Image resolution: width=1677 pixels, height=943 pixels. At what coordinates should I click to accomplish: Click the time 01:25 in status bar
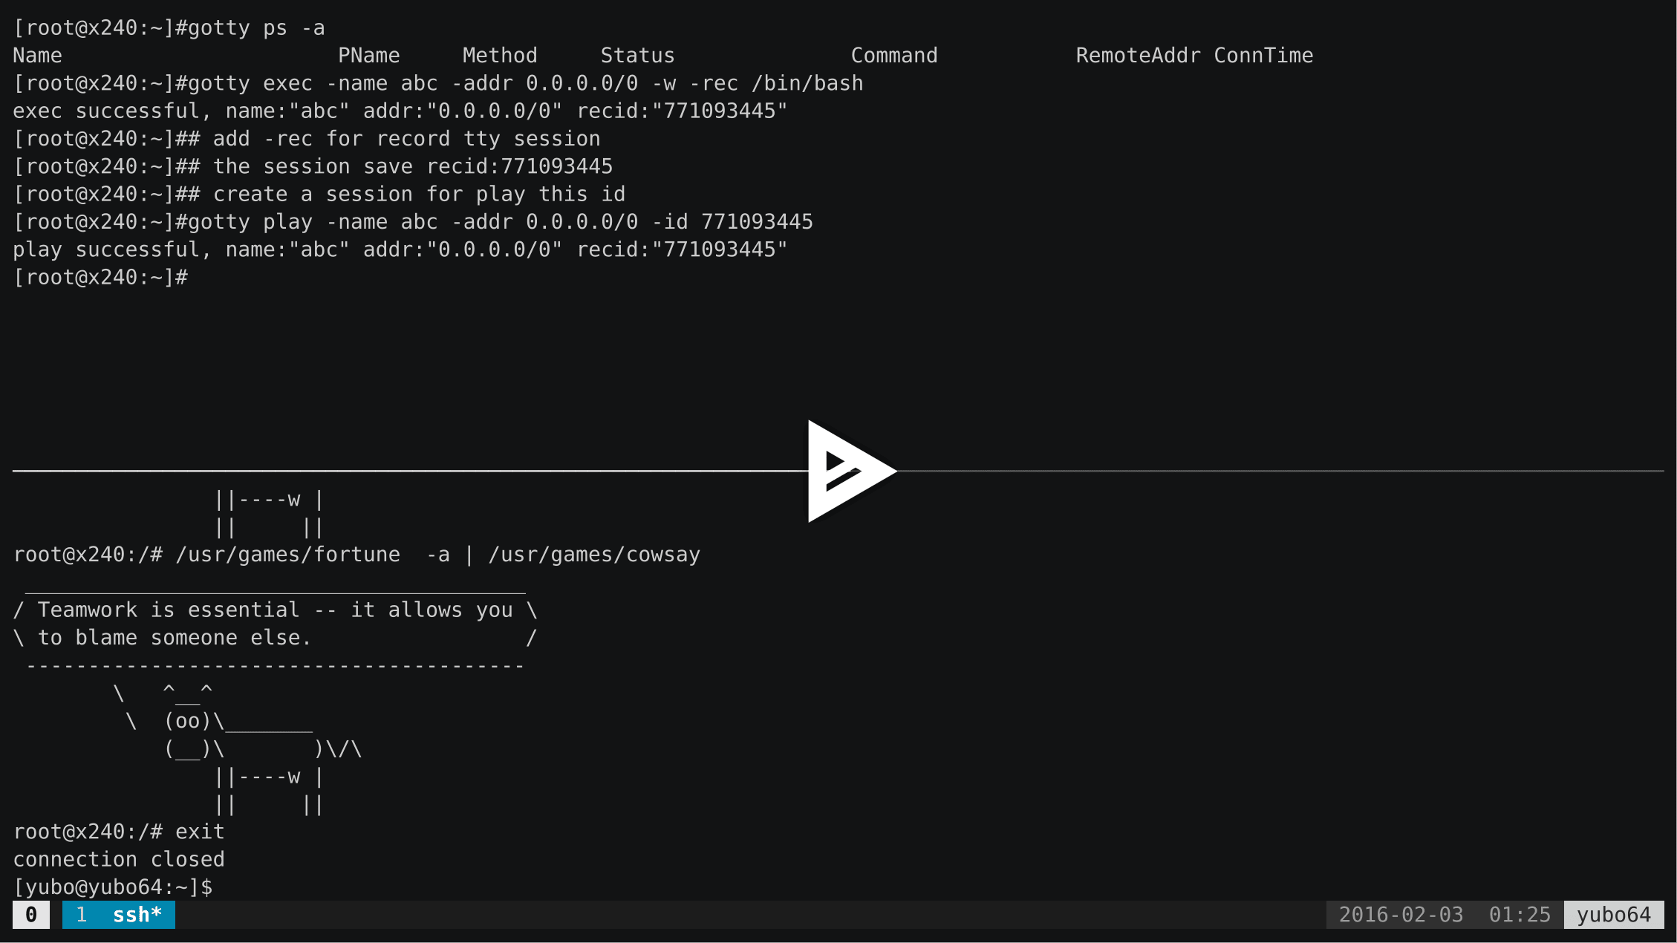tap(1520, 915)
